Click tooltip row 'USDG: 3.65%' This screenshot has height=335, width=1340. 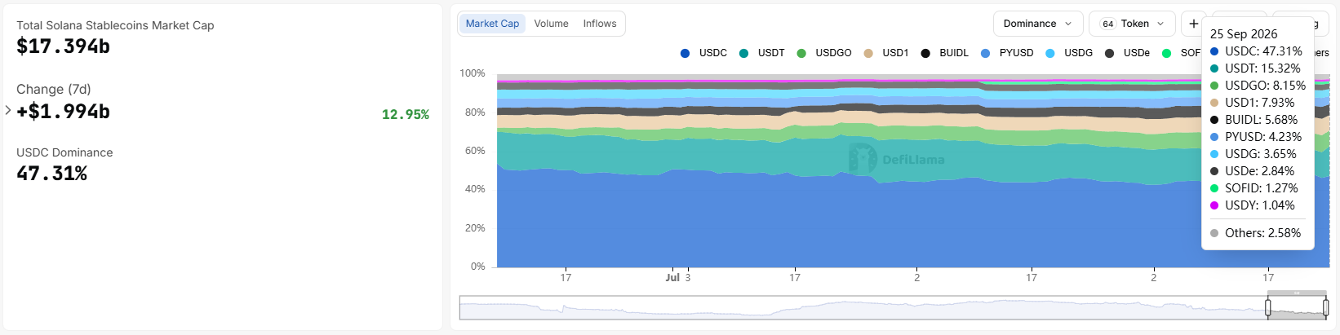point(1253,154)
